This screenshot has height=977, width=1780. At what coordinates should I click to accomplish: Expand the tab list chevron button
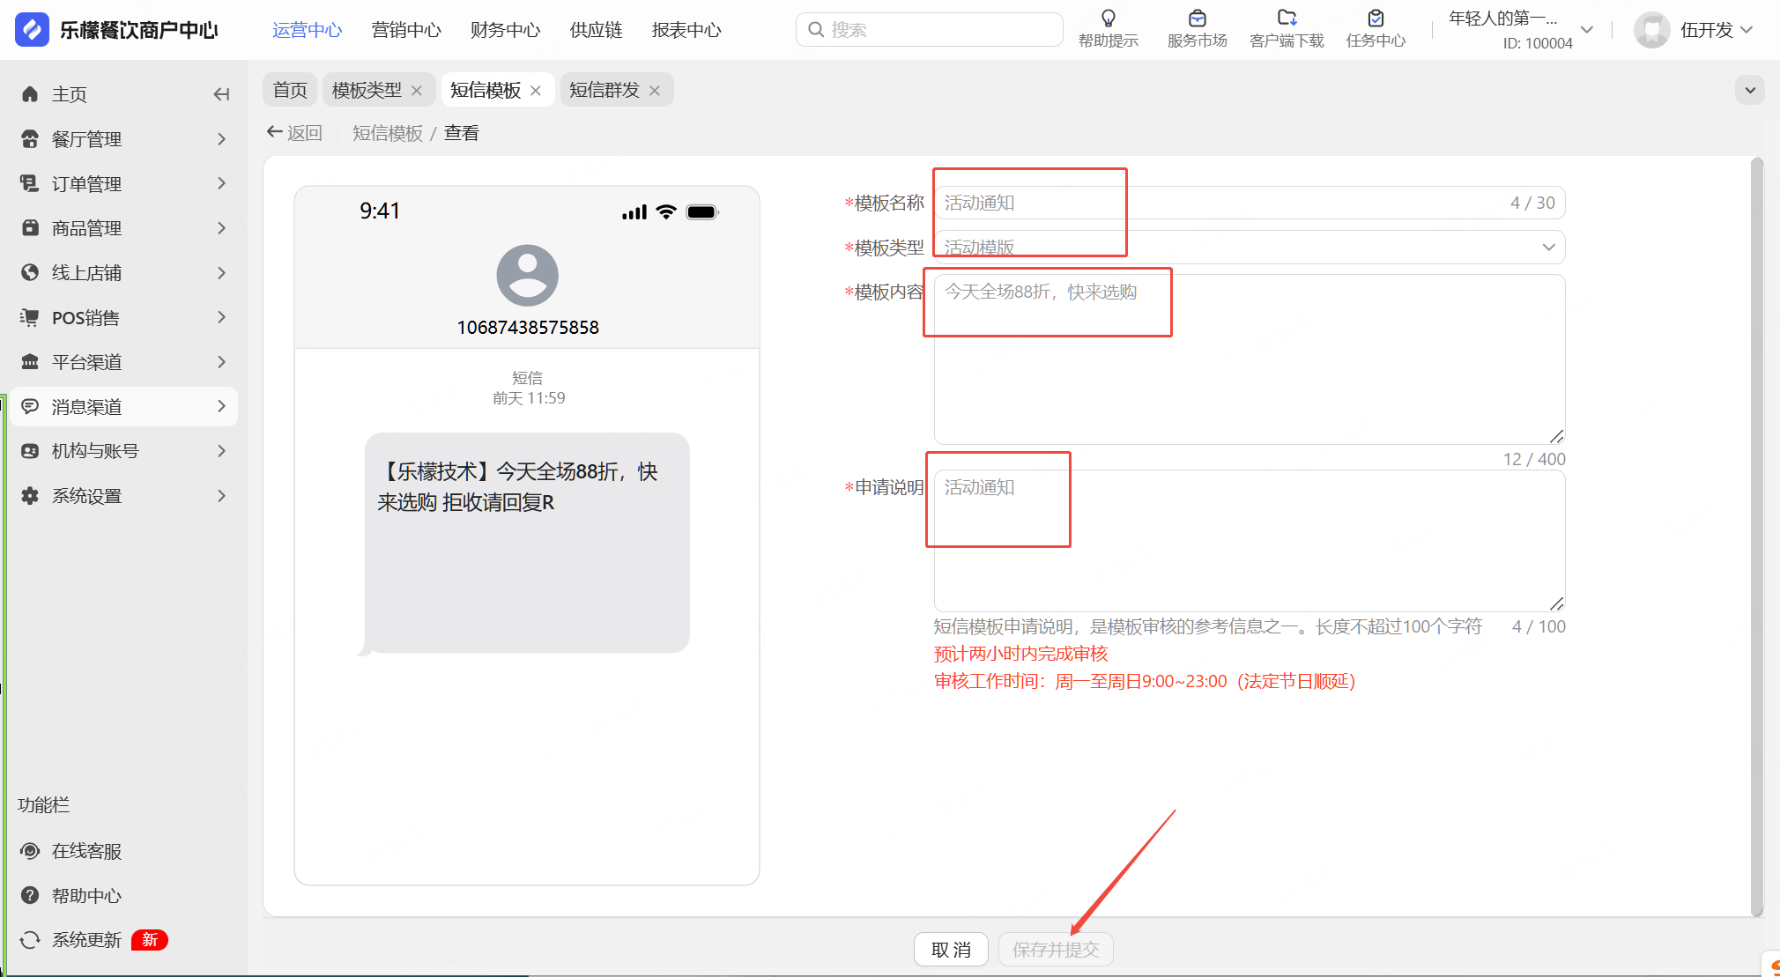click(x=1749, y=90)
